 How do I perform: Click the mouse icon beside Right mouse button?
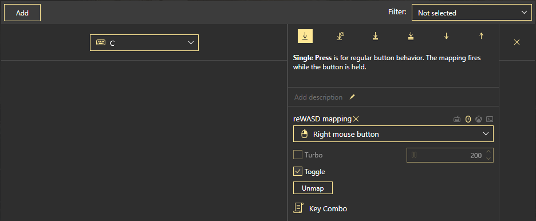click(304, 134)
